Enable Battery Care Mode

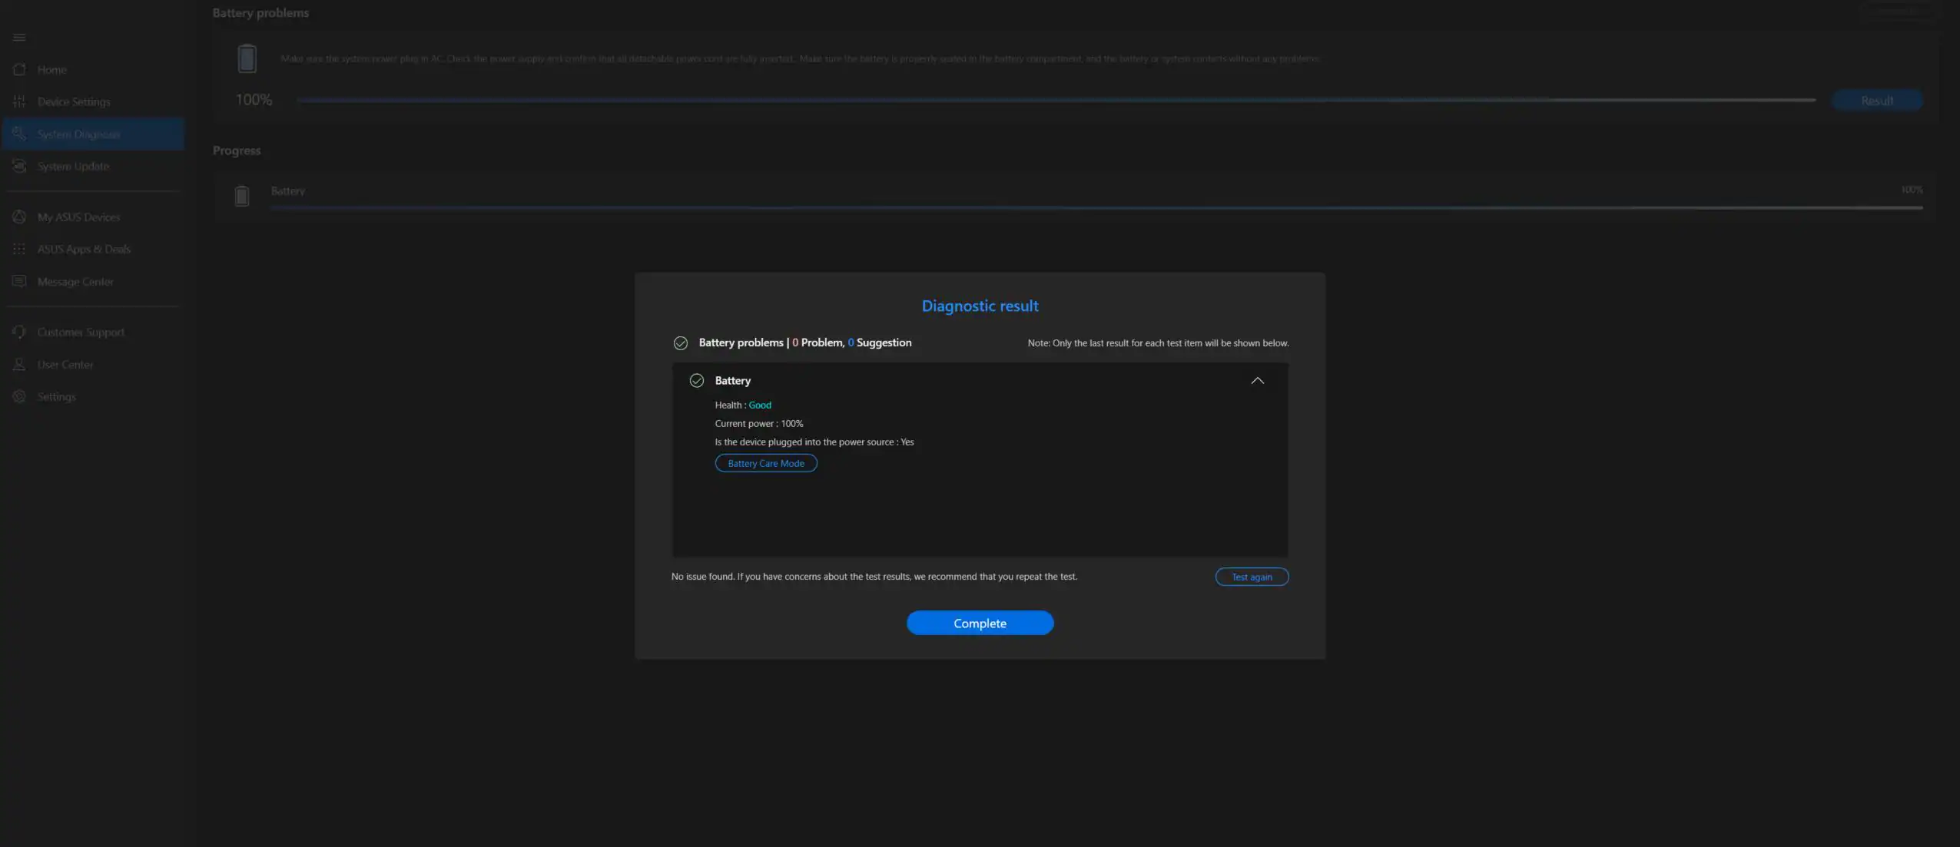(765, 462)
